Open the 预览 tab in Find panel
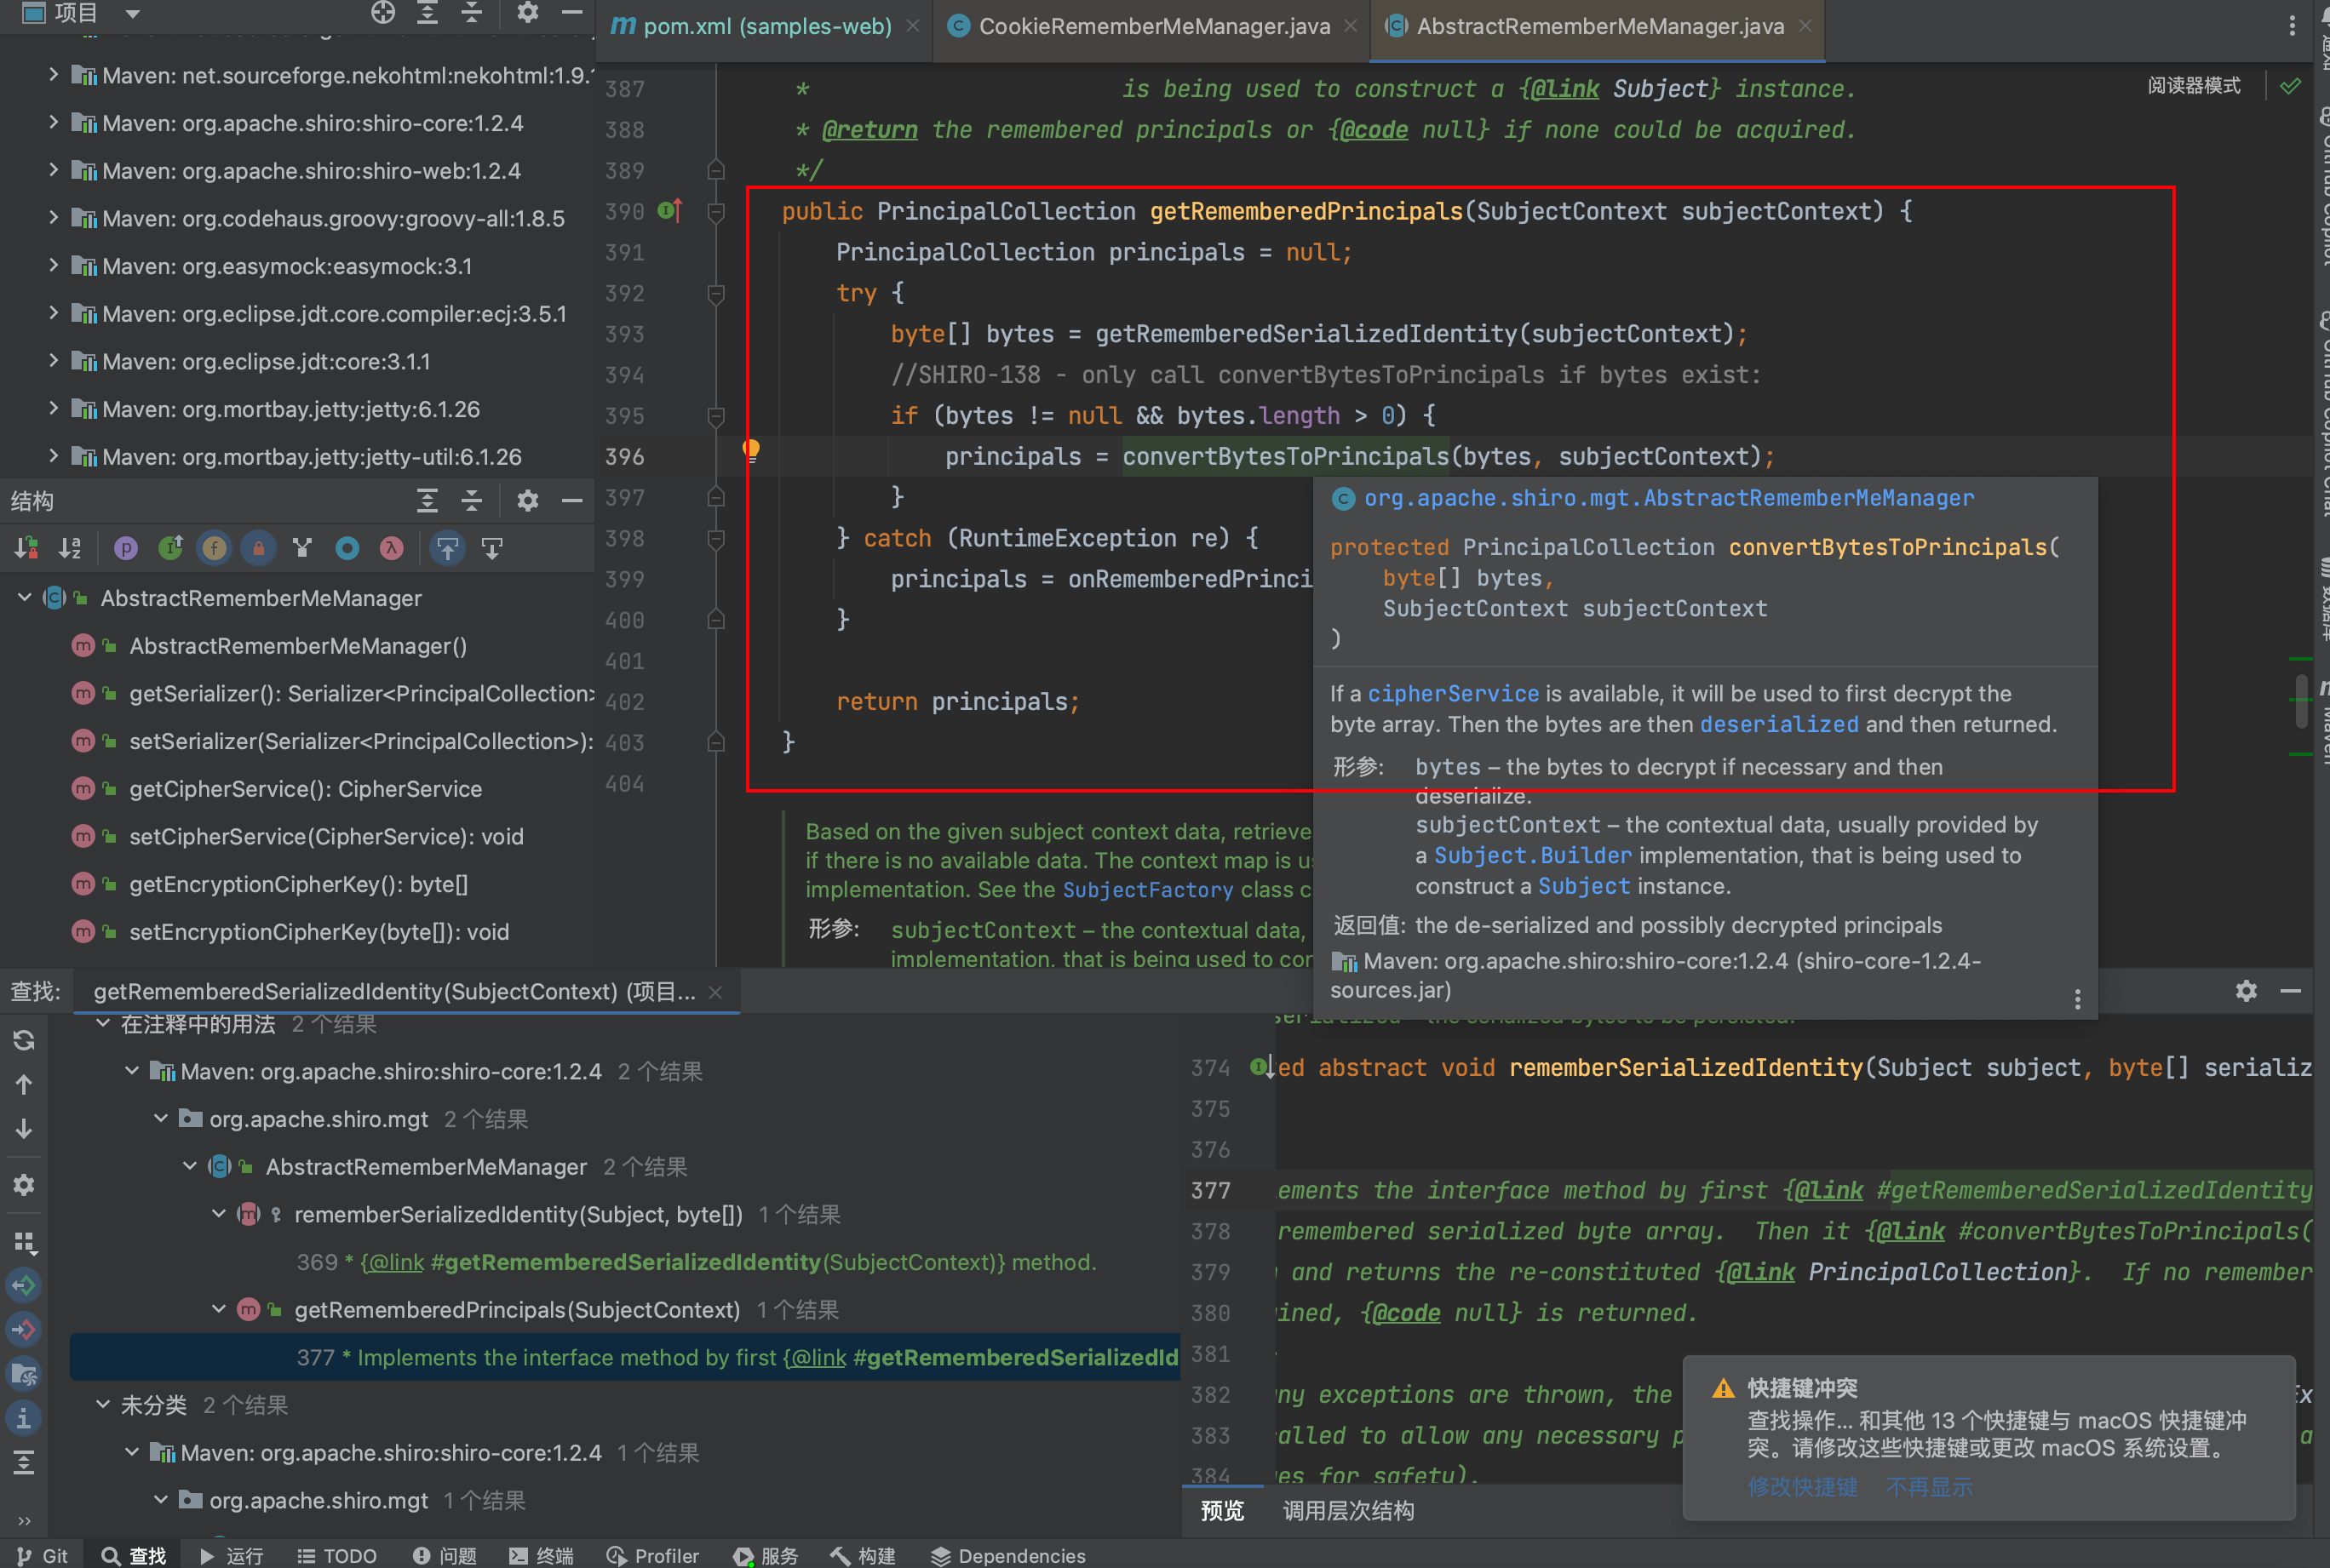2330x1568 pixels. (1221, 1511)
